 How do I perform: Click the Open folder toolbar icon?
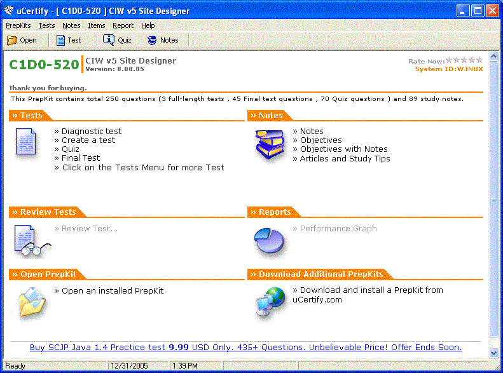point(12,40)
